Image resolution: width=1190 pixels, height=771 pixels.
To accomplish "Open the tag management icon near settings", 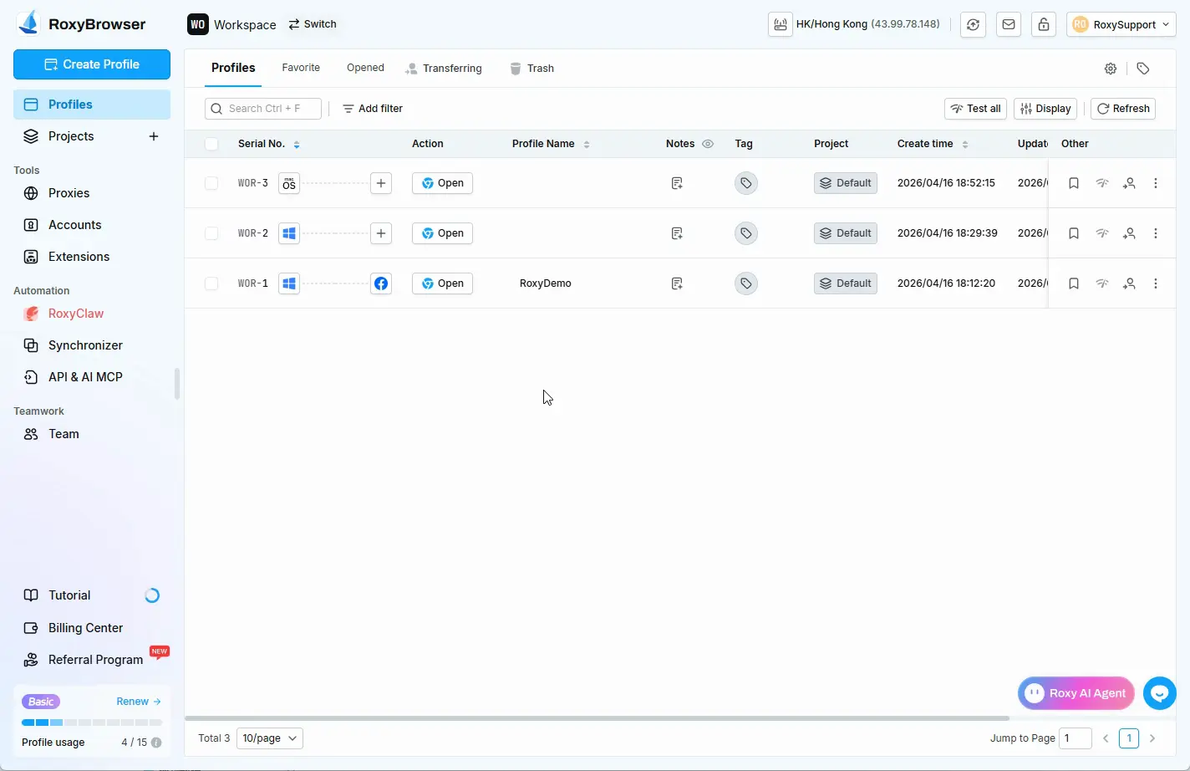I will (1143, 69).
